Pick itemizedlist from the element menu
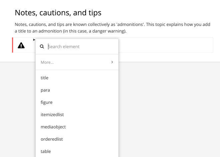Viewport: 220px width, 157px height. coord(52,115)
